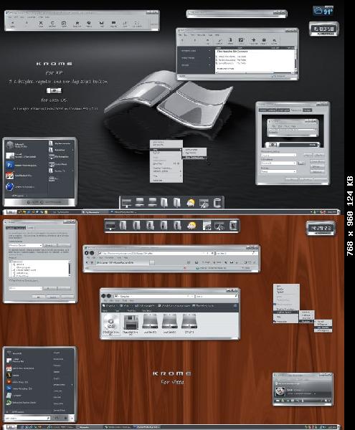Click Apply in the Vista sound dialog
The image size is (355, 430).
67,297
